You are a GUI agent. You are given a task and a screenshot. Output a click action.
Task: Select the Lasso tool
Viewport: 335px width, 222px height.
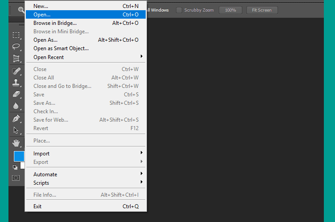click(16, 46)
